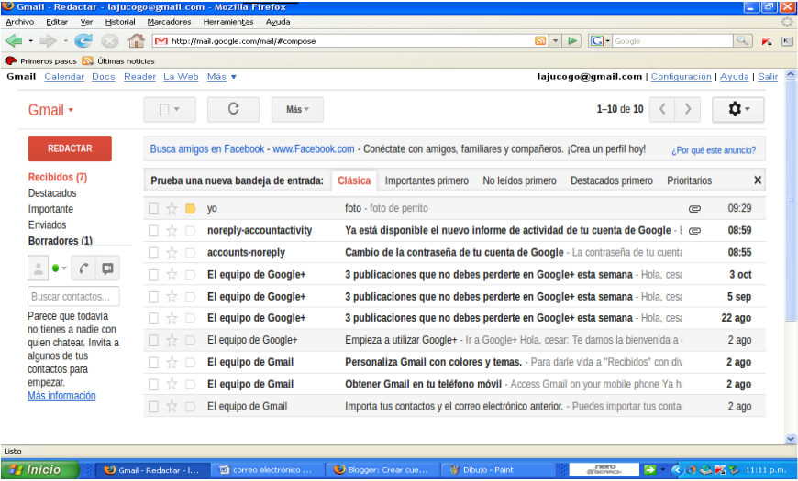
Task: Reload the page with Firefox reload button
Action: 83,41
